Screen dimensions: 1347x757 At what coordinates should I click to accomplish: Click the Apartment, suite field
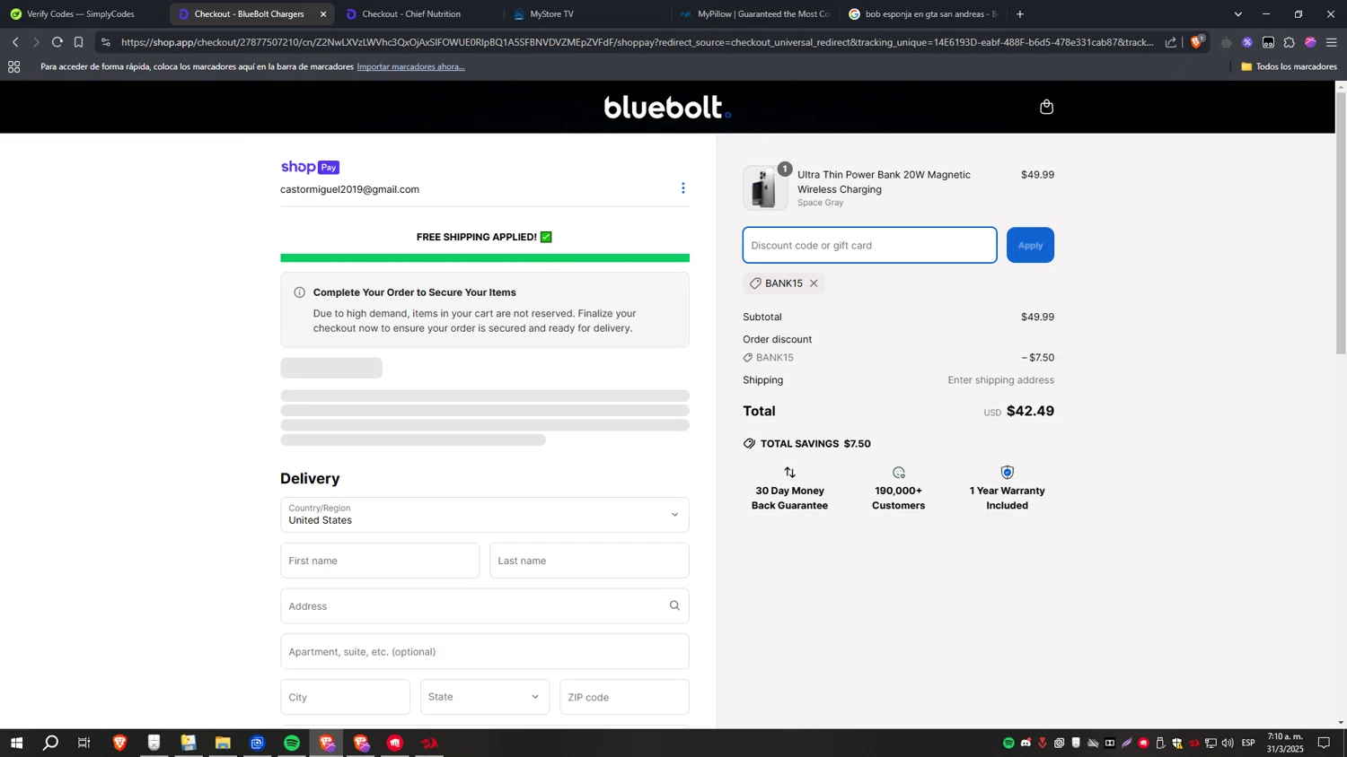coord(485,651)
